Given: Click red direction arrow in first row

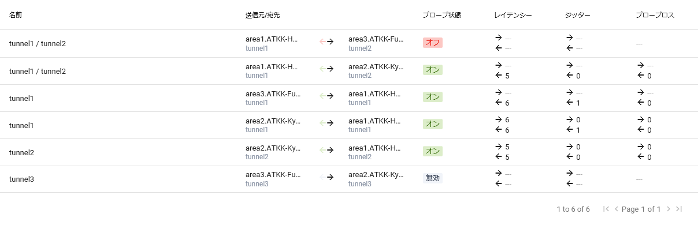Looking at the screenshot, I should click(x=323, y=42).
